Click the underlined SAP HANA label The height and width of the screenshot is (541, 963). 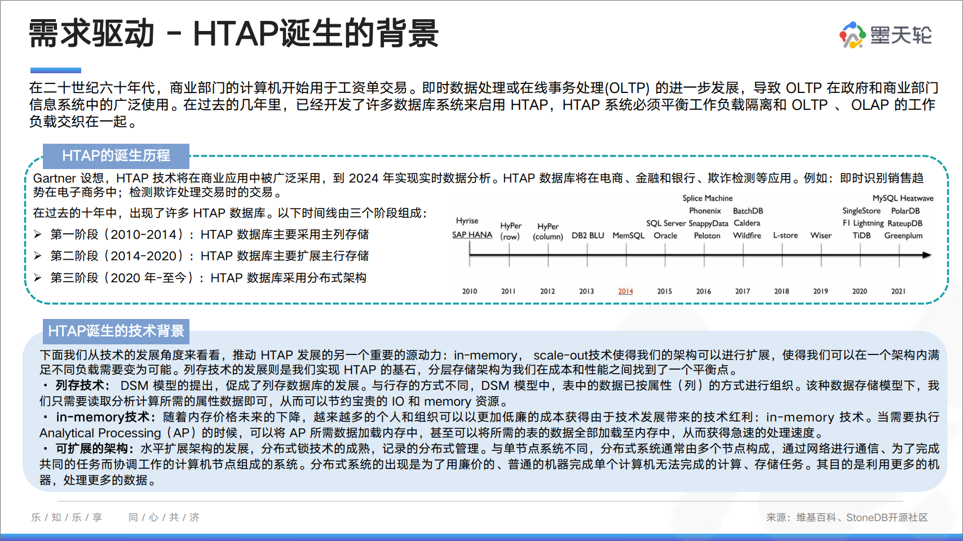pyautogui.click(x=472, y=235)
